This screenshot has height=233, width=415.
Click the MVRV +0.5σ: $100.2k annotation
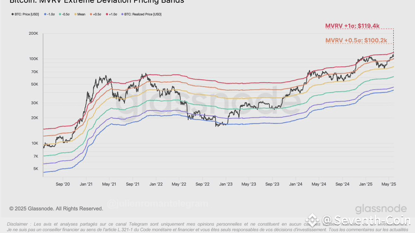click(x=356, y=40)
